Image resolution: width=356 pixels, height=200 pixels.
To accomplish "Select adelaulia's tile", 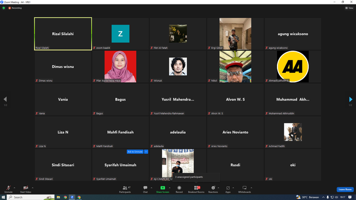I will click(178, 132).
